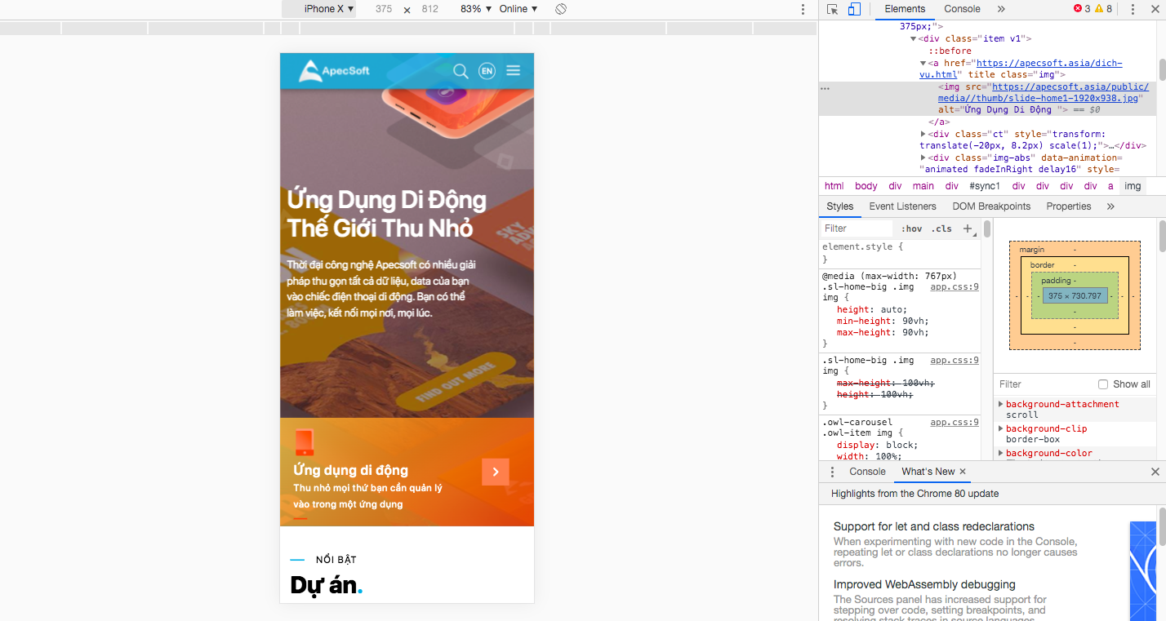Show more Styles sidebar tabs chevron
This screenshot has width=1166, height=621.
point(1110,206)
